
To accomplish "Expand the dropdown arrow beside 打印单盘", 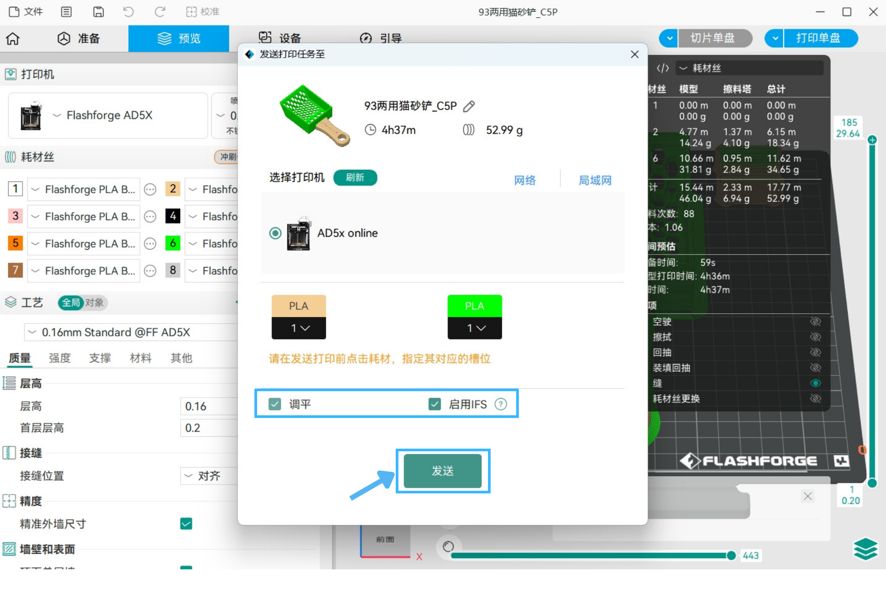I will click(x=775, y=38).
